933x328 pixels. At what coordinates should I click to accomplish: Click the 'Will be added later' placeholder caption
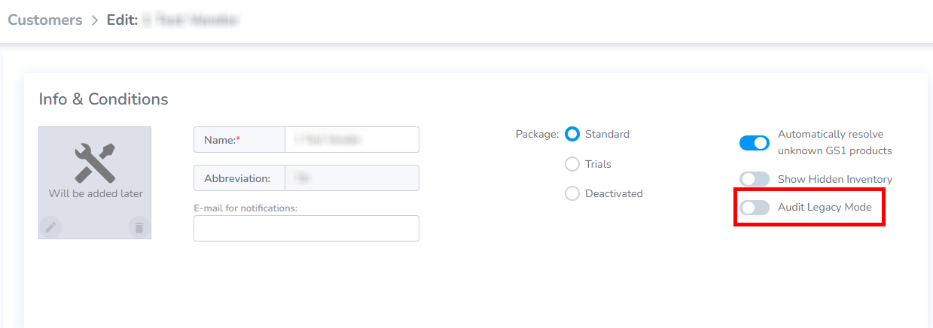[x=96, y=193]
